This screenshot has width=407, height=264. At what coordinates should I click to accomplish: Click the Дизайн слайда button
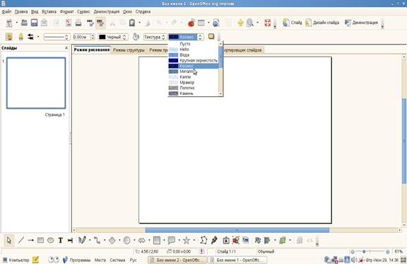(x=322, y=23)
